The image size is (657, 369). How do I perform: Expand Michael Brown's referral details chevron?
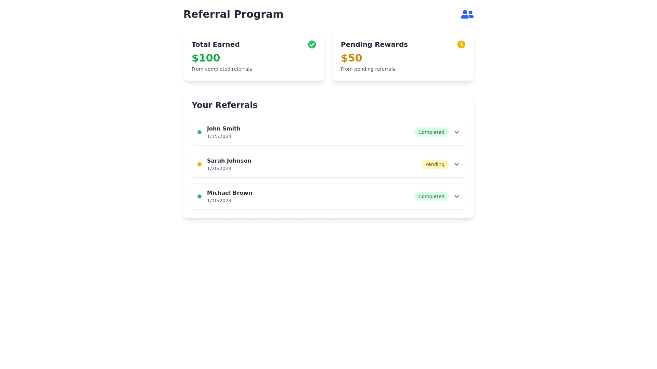coord(456,196)
